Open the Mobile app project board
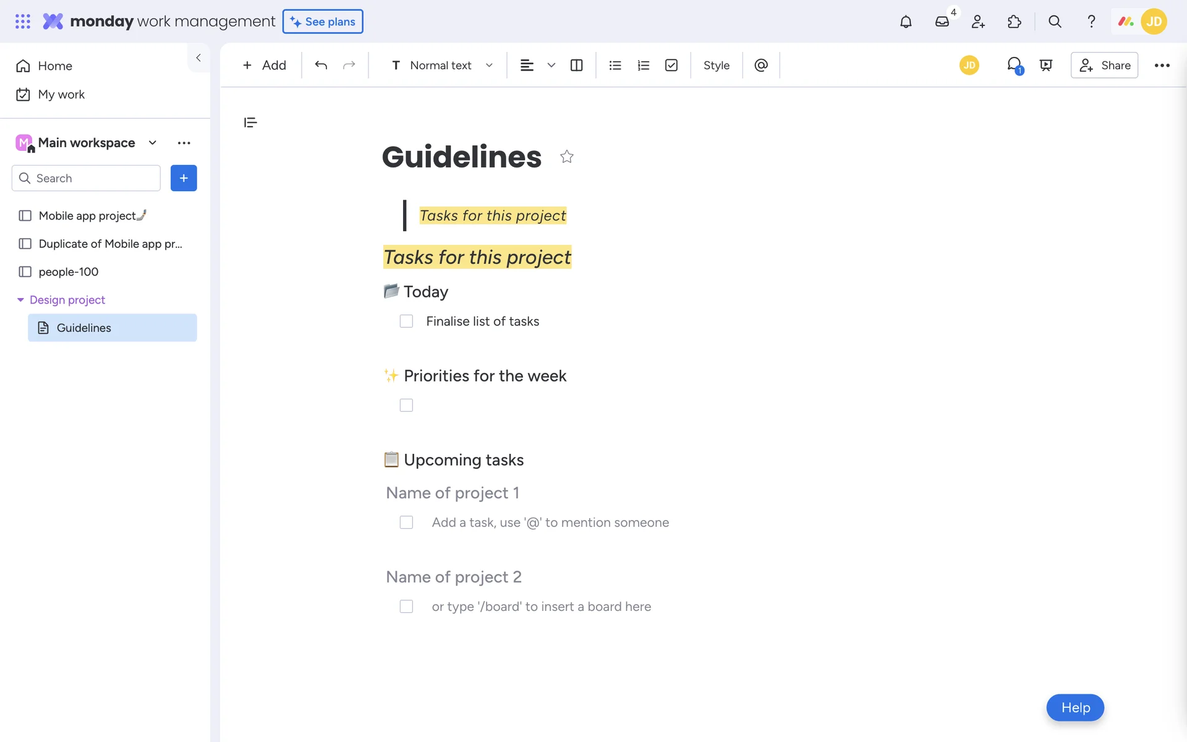This screenshot has width=1187, height=742. click(x=87, y=216)
